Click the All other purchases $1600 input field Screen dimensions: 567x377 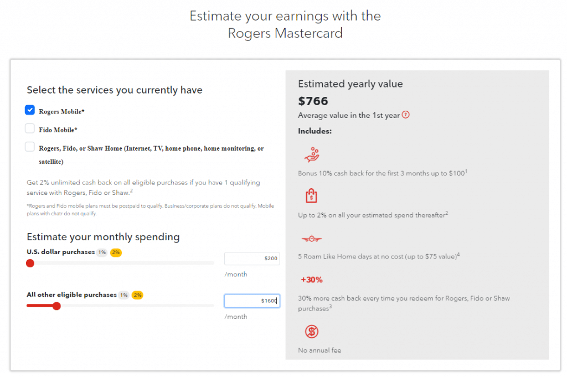[x=252, y=301]
